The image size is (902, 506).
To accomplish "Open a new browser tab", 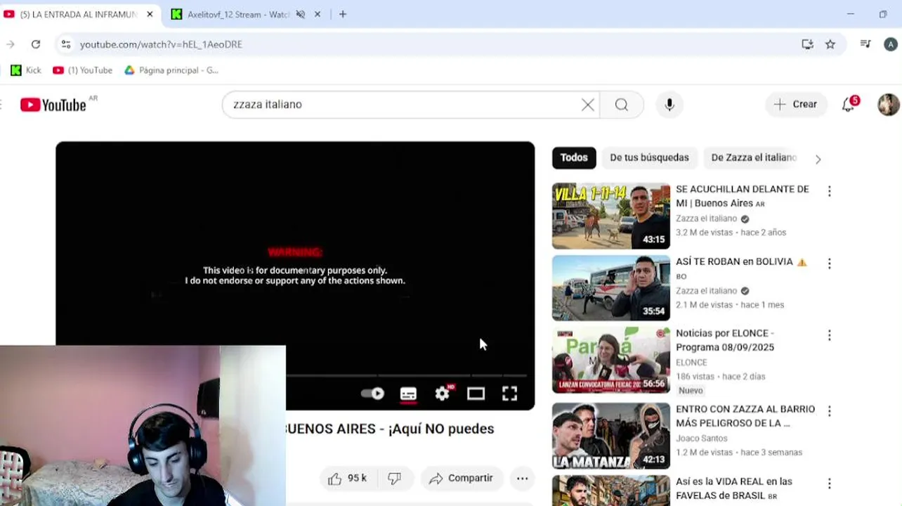I will coord(343,14).
